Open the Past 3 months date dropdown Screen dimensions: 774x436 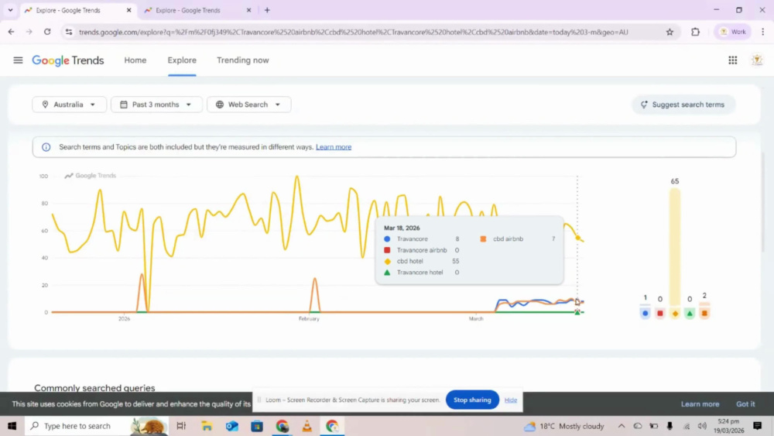156,105
